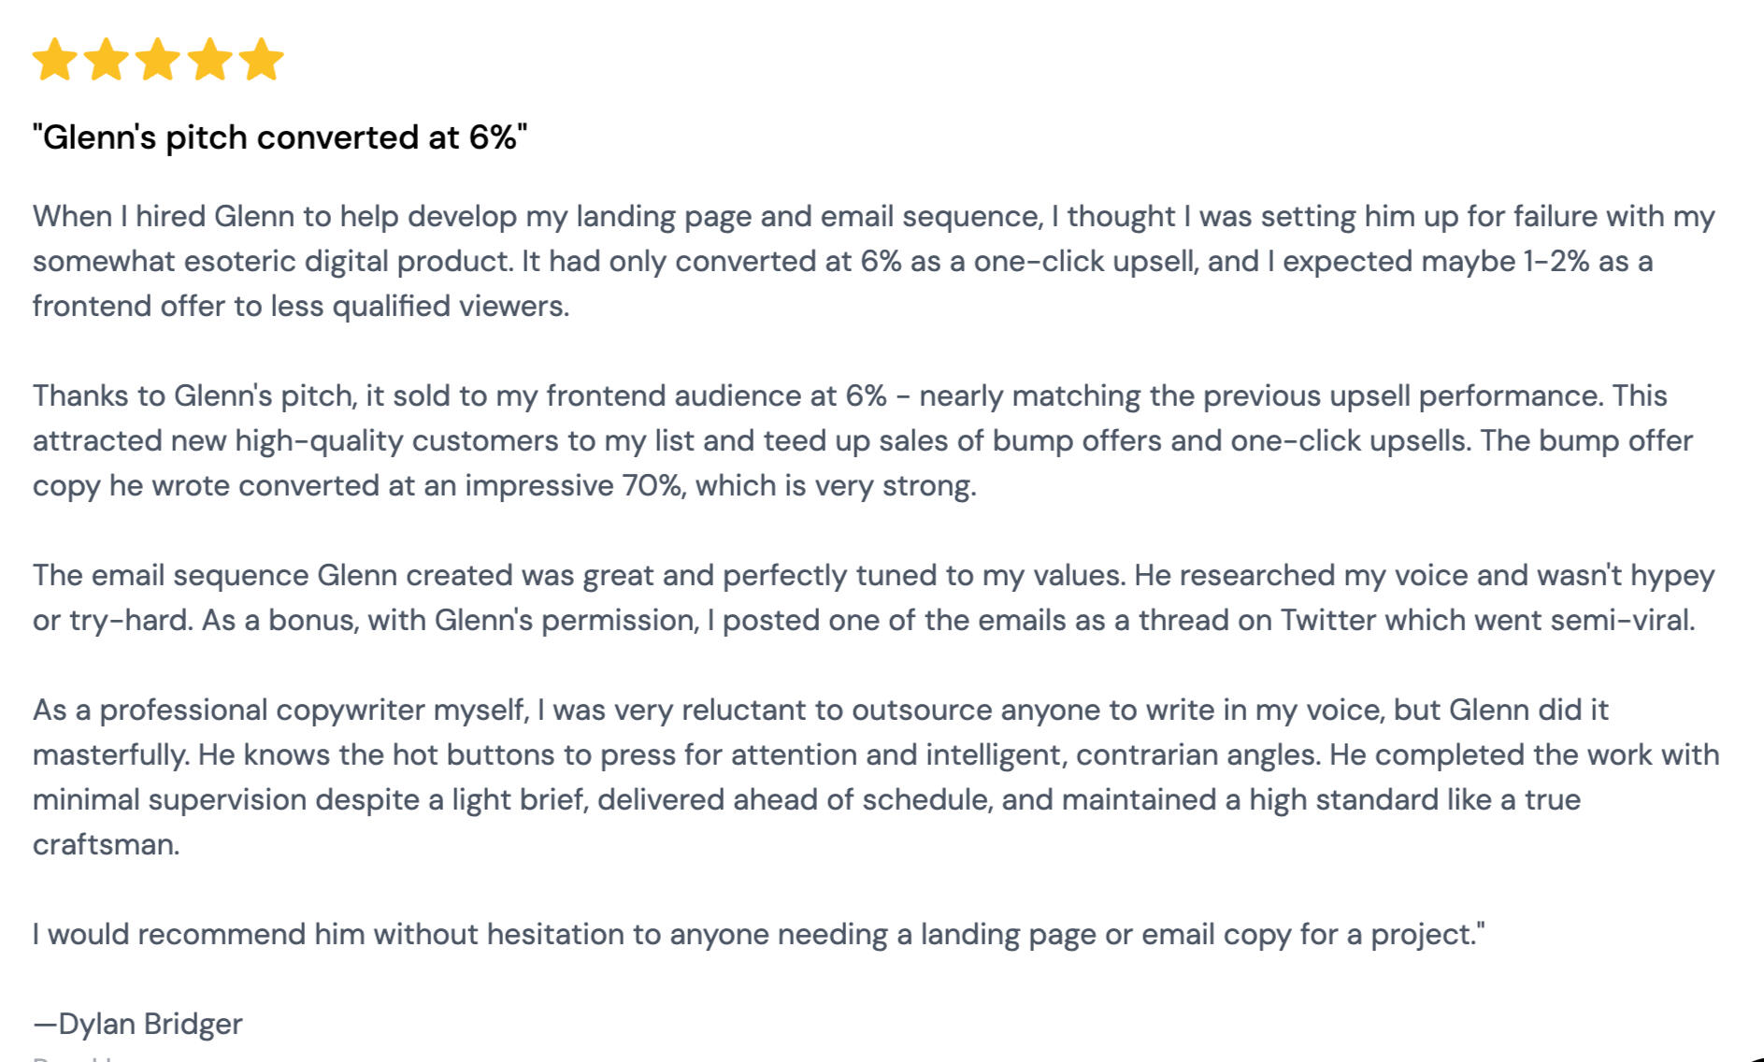
Task: Select the third gold rating star
Action: click(158, 60)
